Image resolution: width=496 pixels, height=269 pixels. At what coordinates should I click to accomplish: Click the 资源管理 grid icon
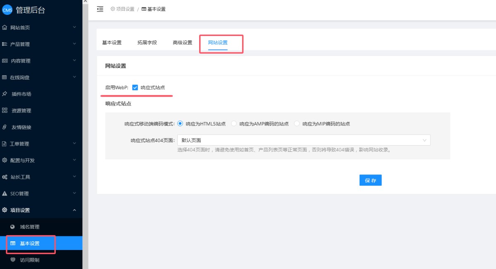click(x=5, y=111)
